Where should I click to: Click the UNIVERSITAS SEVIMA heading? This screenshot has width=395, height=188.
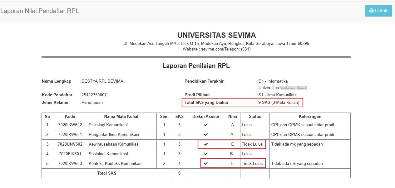216,35
